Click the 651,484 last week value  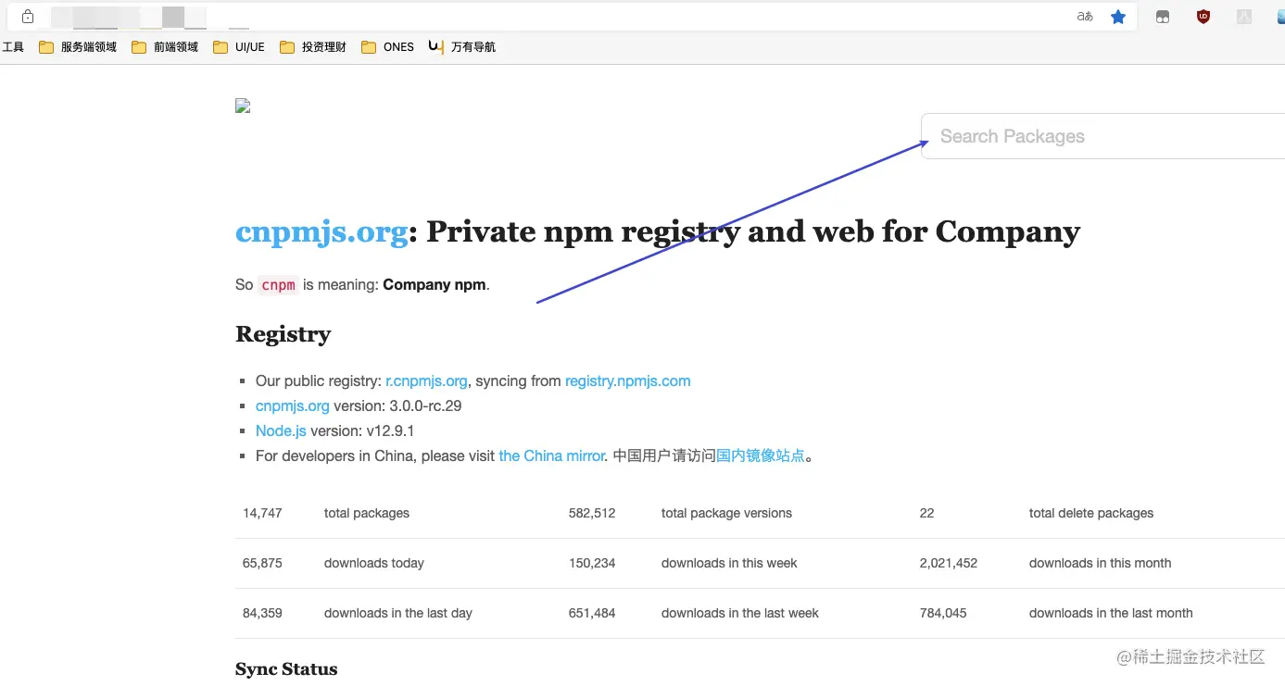(x=592, y=613)
